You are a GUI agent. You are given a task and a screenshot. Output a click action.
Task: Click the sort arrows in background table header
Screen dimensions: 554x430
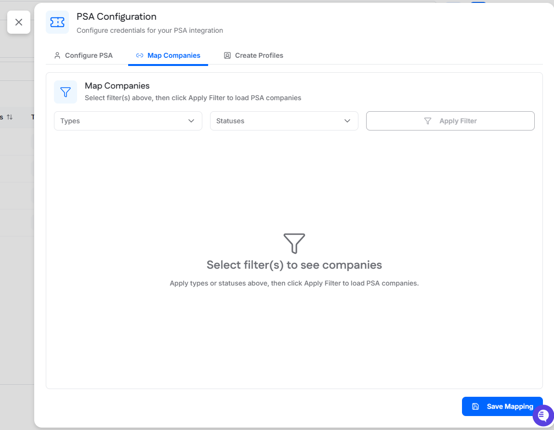pos(10,117)
